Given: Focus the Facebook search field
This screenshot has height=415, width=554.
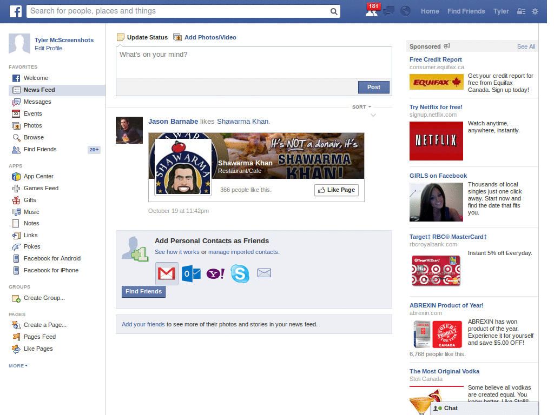Looking at the screenshot, I should [x=179, y=11].
